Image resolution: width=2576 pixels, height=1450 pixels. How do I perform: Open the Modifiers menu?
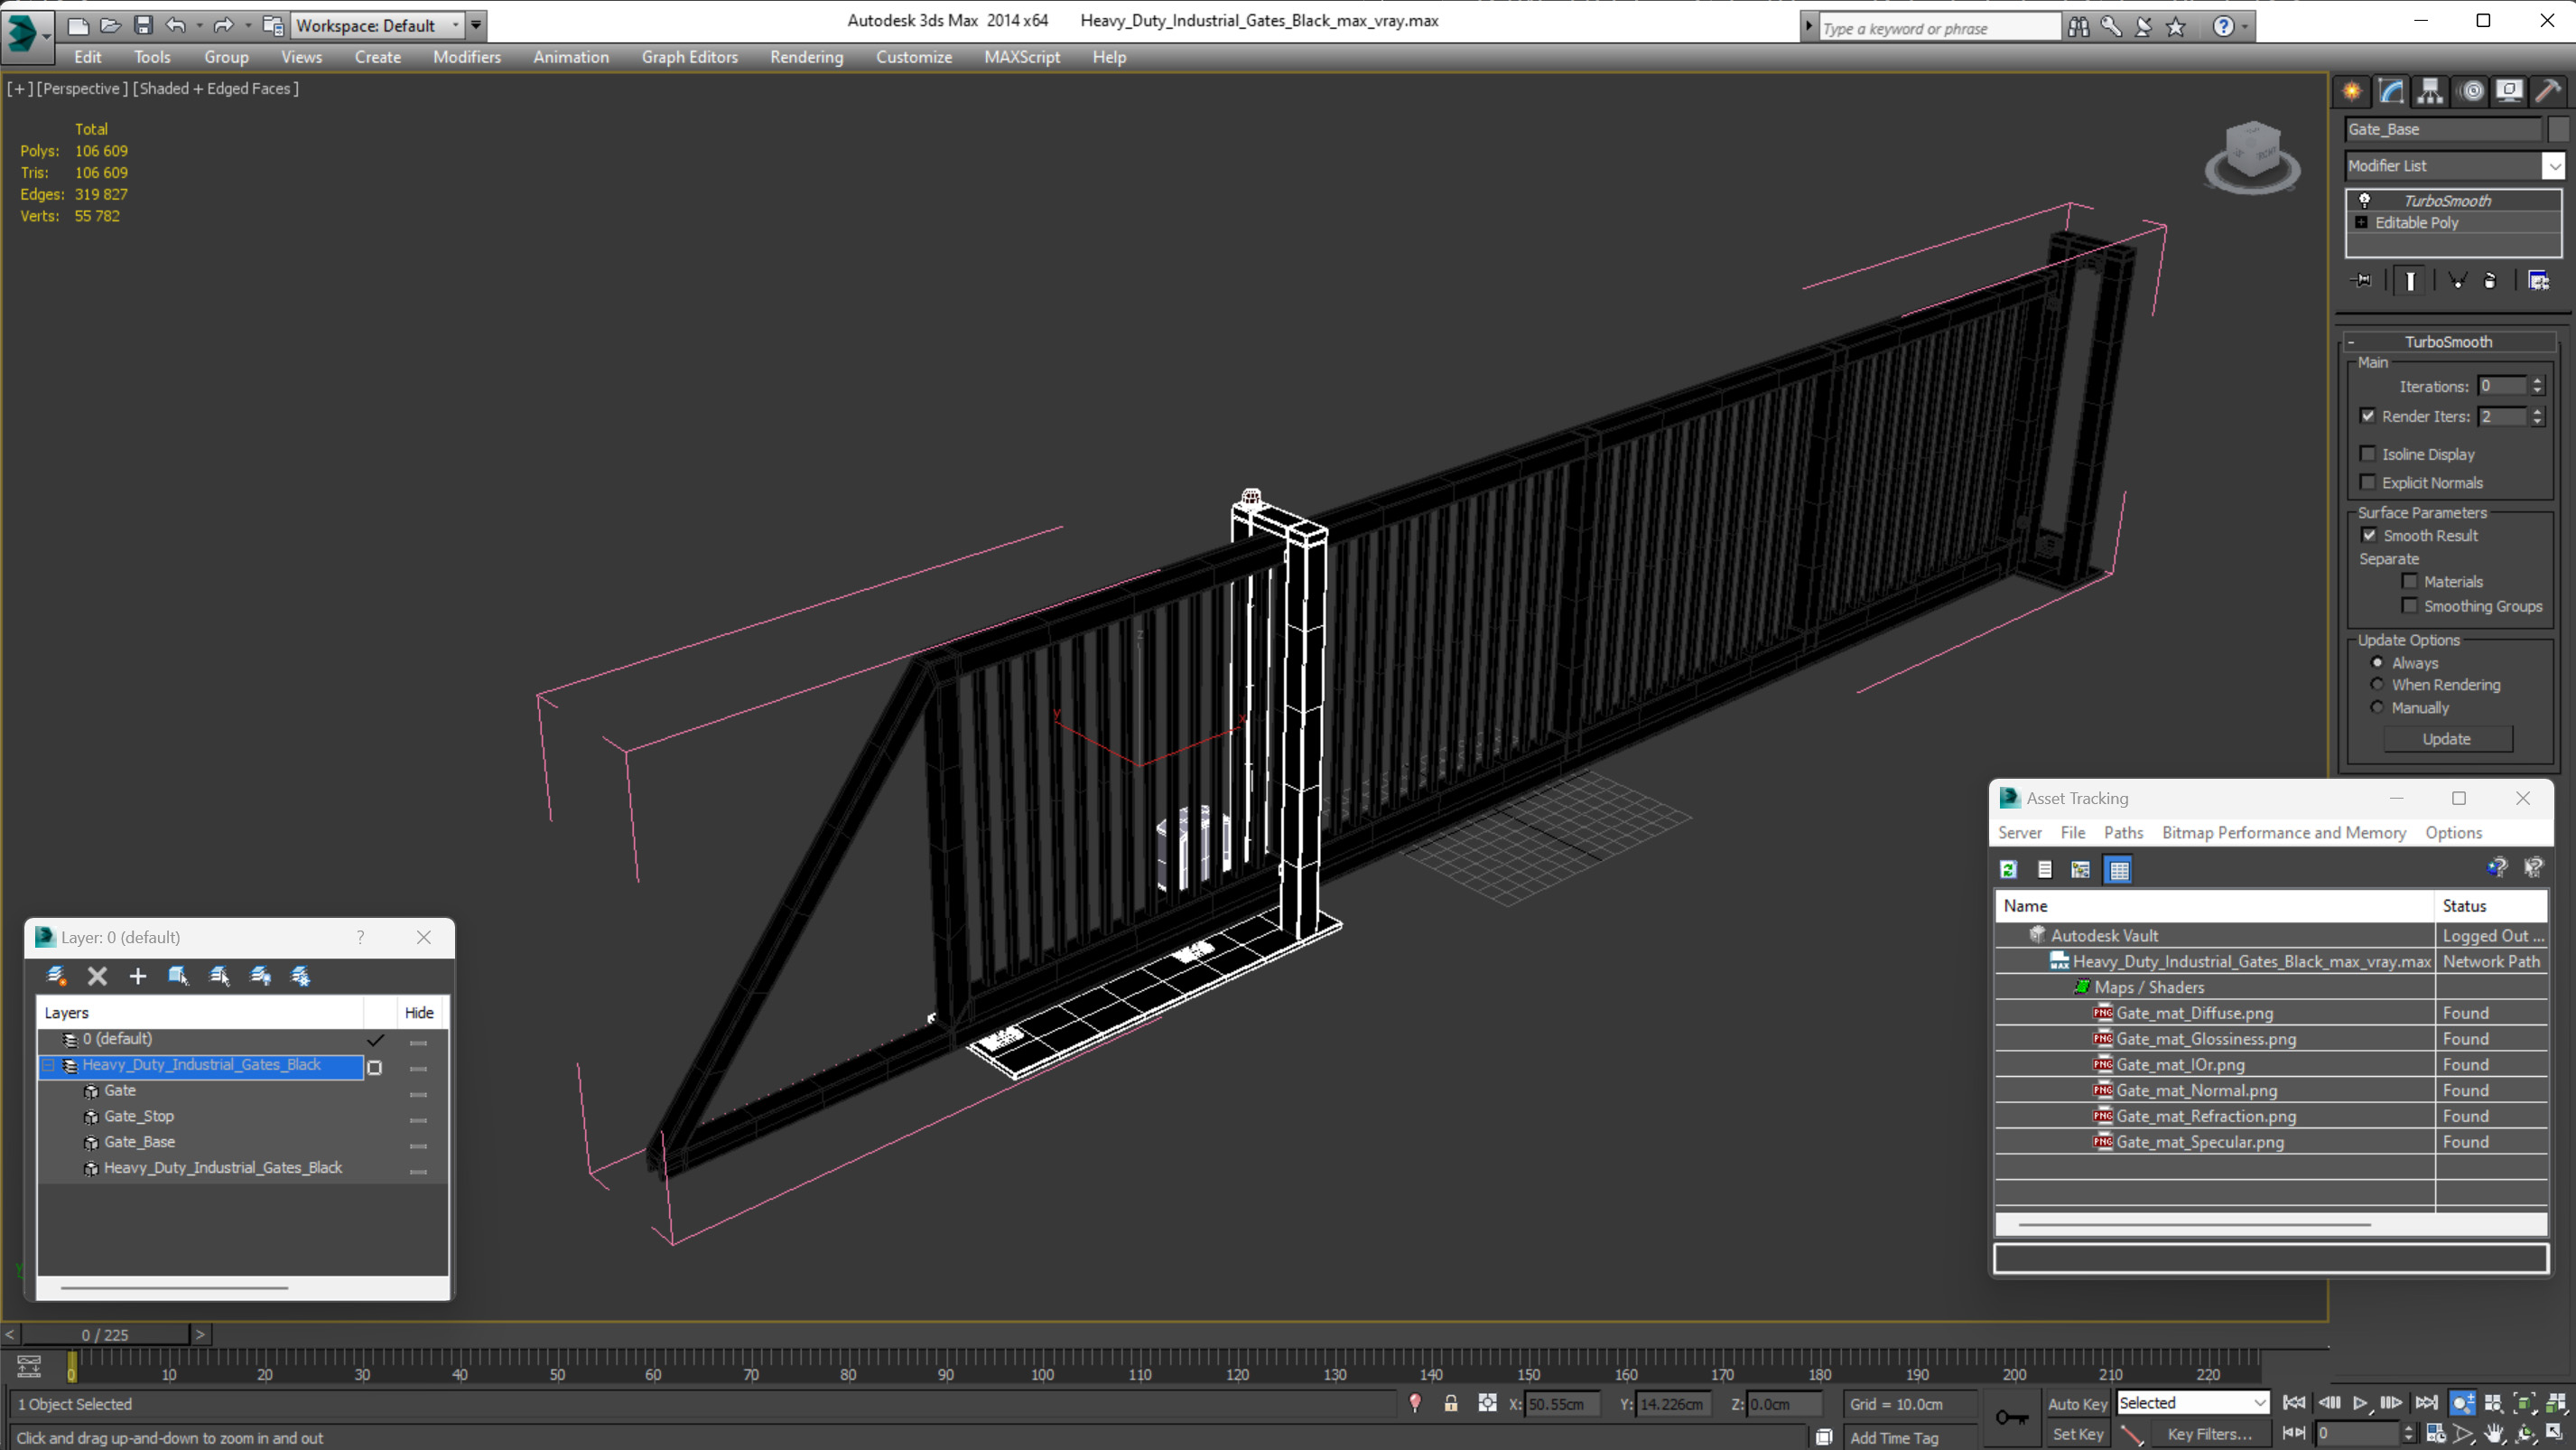pos(467,55)
